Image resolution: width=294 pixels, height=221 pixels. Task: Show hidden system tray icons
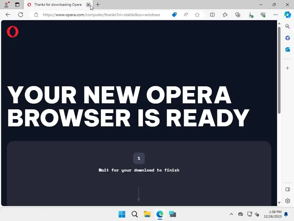point(231,214)
